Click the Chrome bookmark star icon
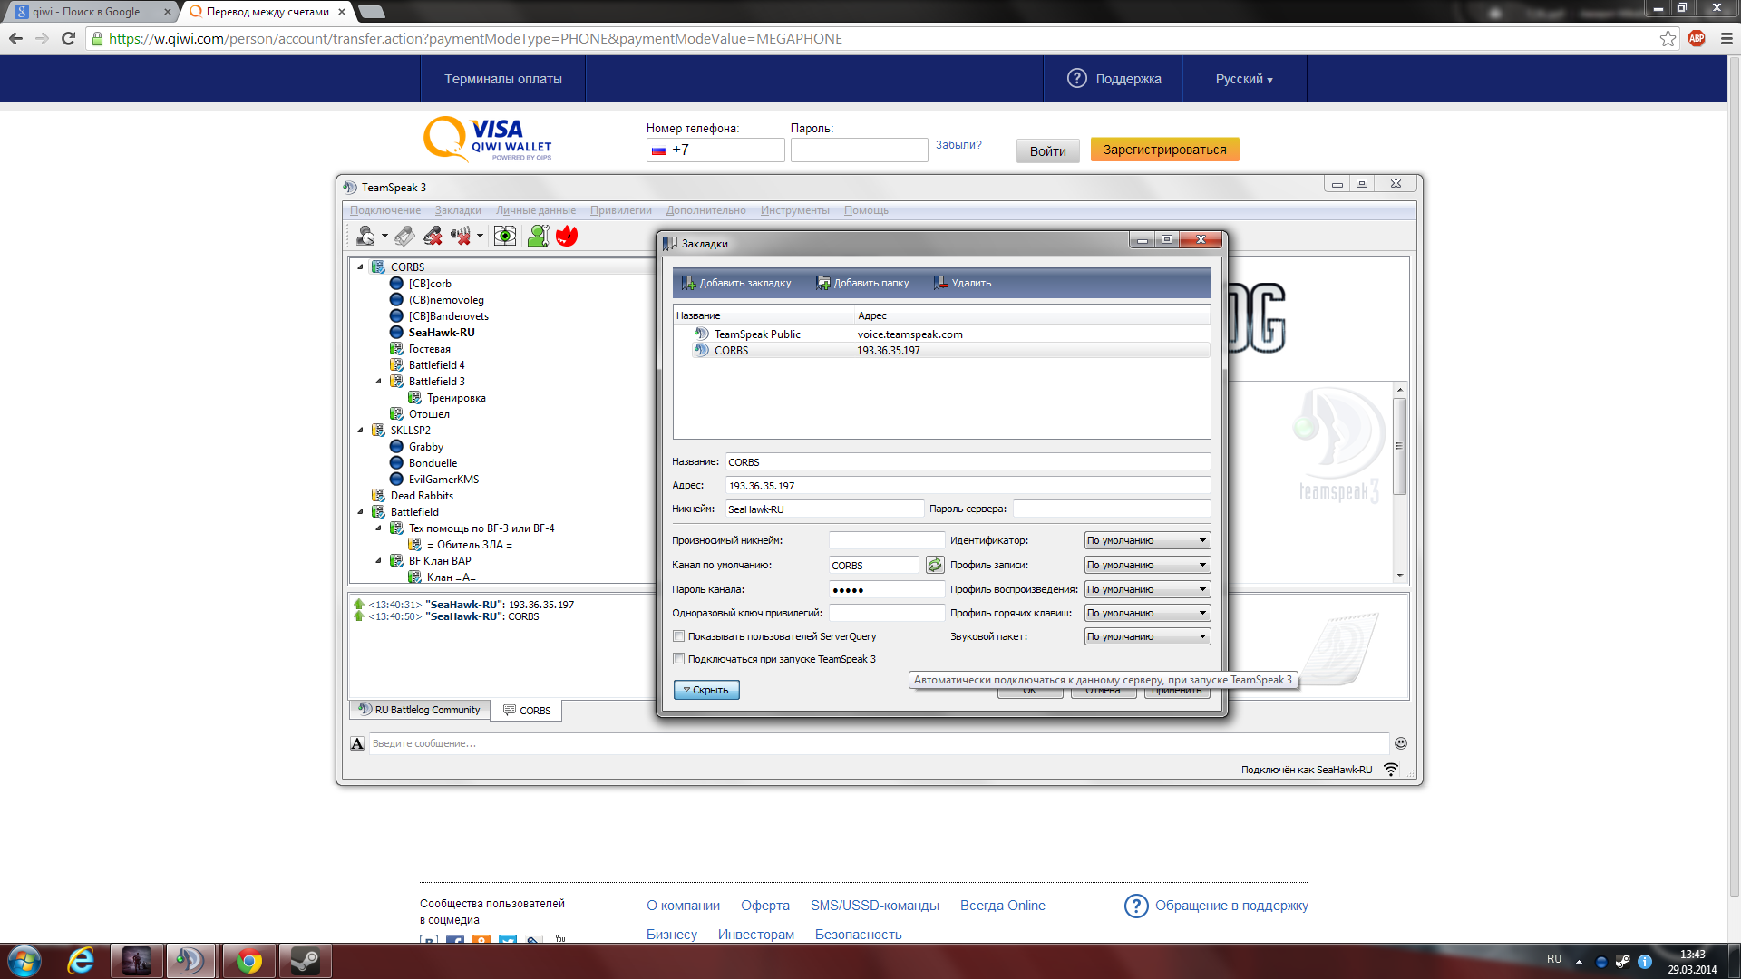Screen dimensions: 1741x979 tap(1668, 38)
